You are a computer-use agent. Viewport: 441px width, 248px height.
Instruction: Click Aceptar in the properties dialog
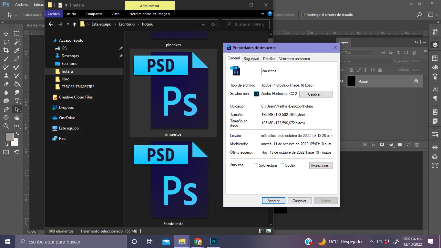coord(273,201)
